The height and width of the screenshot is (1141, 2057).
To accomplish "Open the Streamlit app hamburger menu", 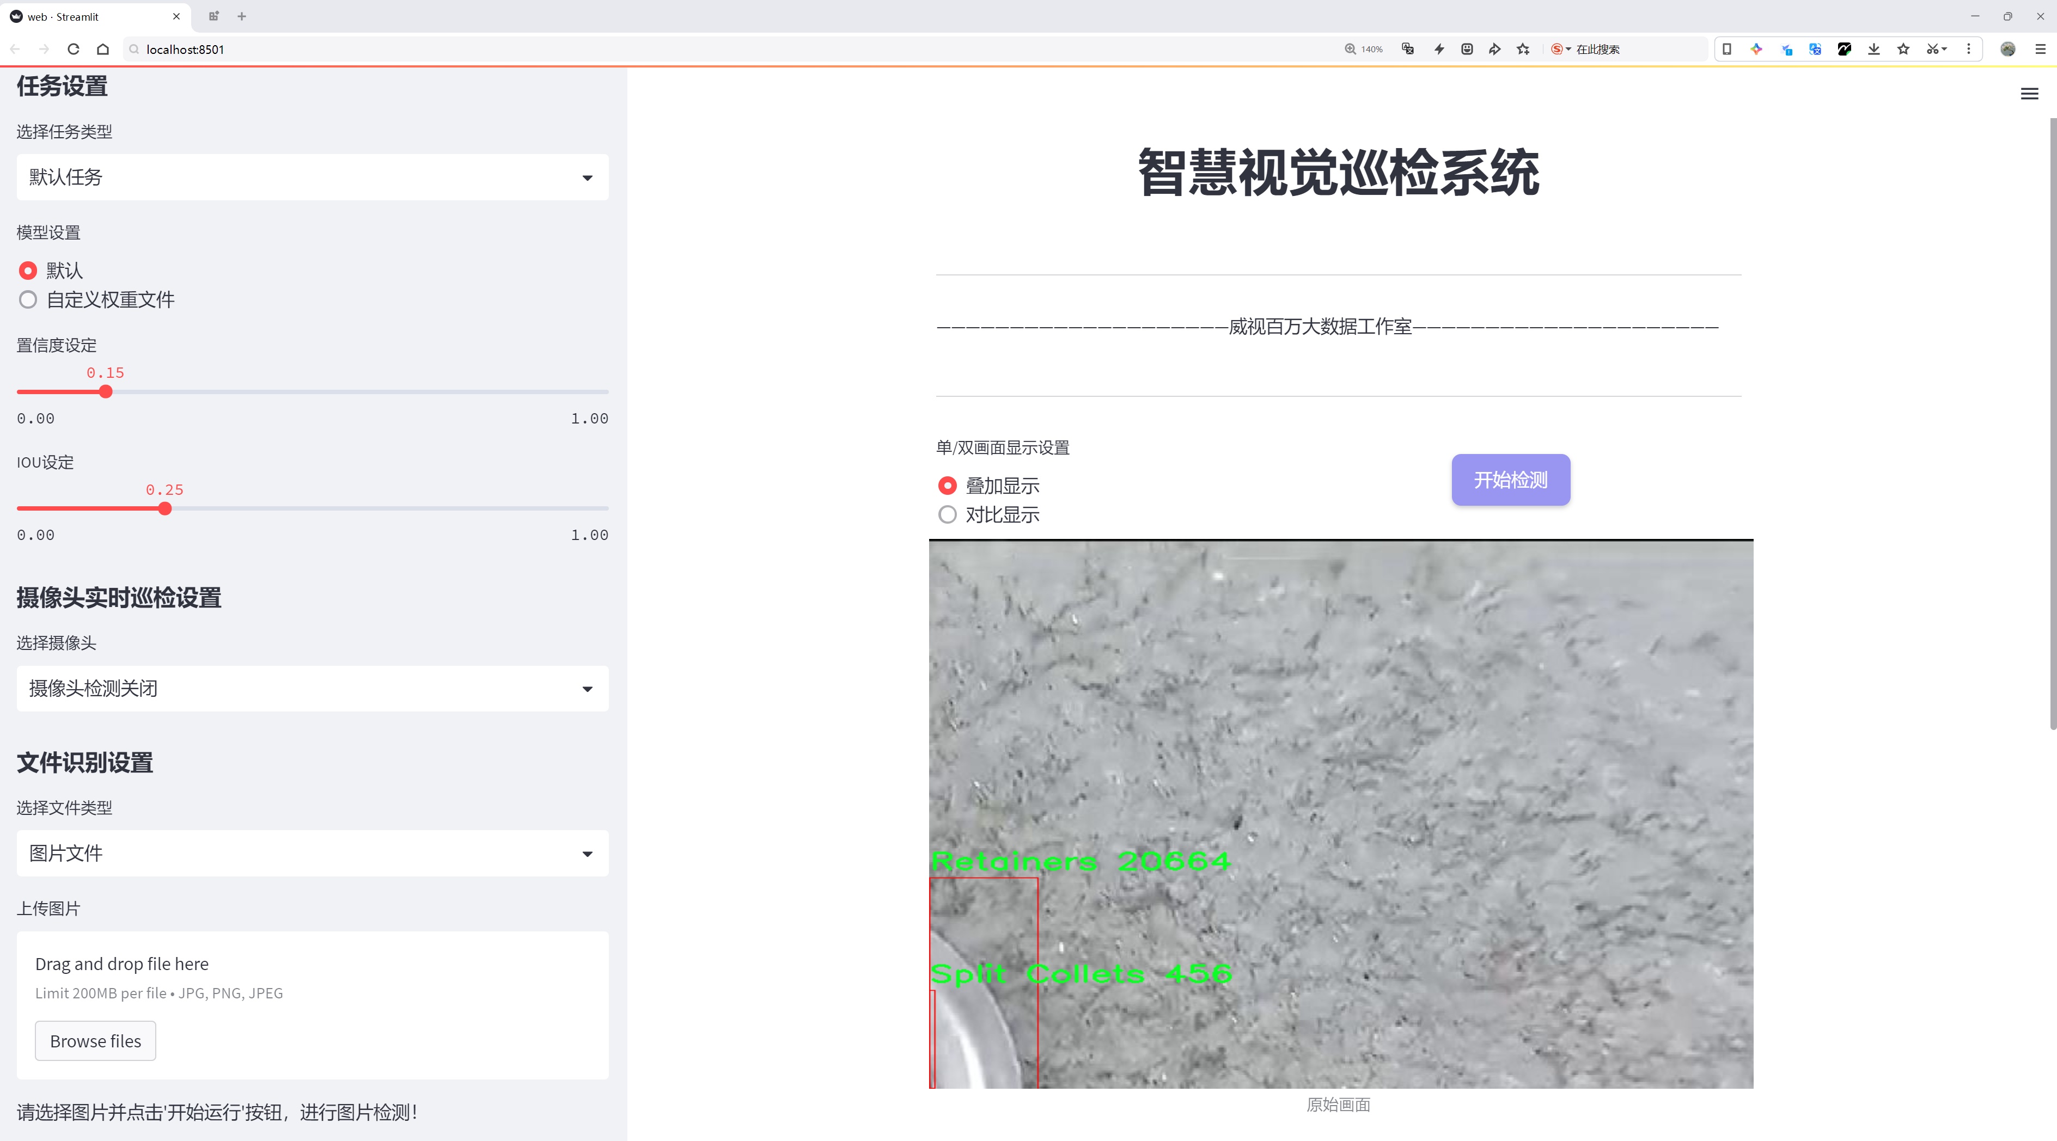I will [x=2029, y=94].
